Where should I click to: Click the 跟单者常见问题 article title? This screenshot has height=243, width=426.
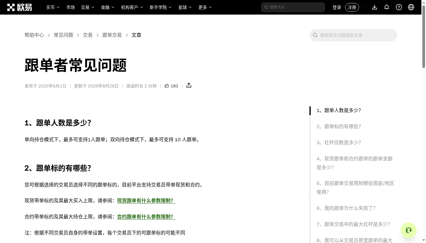tap(75, 65)
